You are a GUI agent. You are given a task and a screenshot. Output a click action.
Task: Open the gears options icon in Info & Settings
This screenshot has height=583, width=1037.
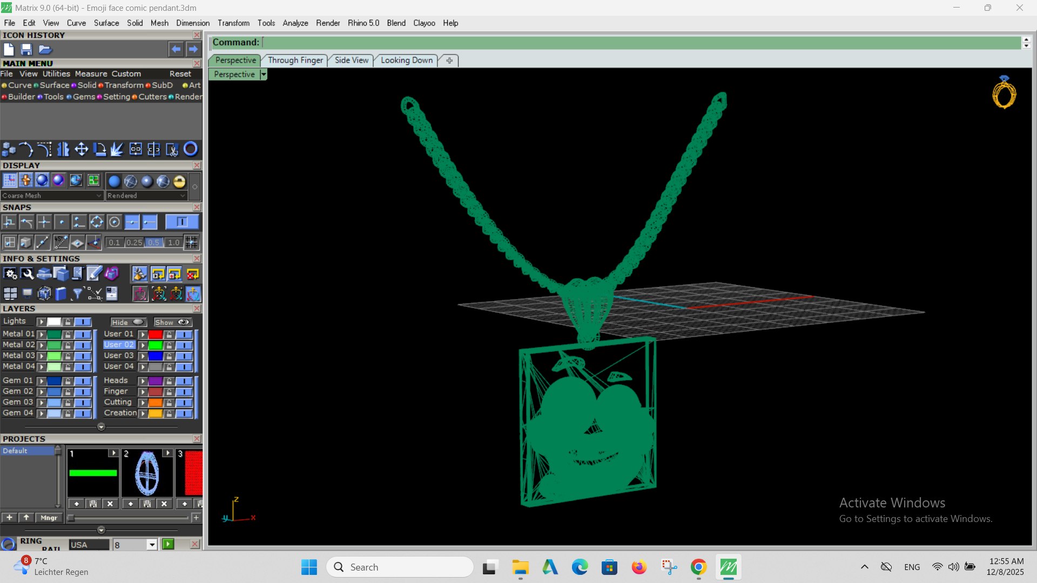[x=10, y=274]
